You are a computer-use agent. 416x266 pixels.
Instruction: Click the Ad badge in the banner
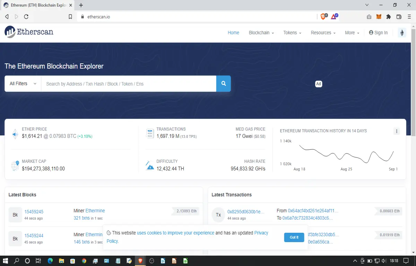[x=319, y=84]
